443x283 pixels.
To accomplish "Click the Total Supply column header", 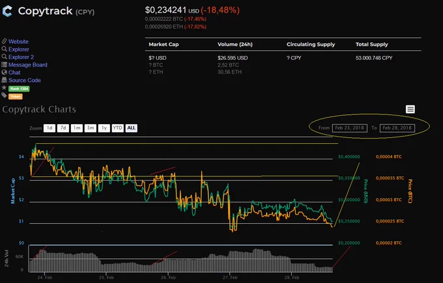I will [x=372, y=44].
